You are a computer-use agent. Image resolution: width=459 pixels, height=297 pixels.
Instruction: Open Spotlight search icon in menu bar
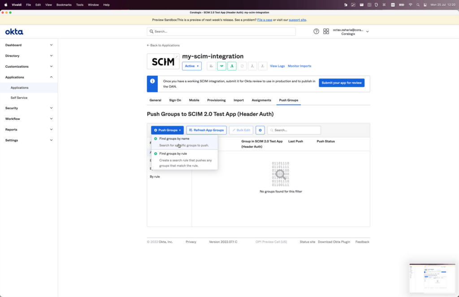[418, 4]
